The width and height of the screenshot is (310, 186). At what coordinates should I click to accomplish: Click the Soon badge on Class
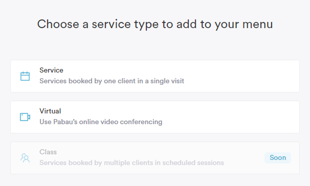point(278,158)
